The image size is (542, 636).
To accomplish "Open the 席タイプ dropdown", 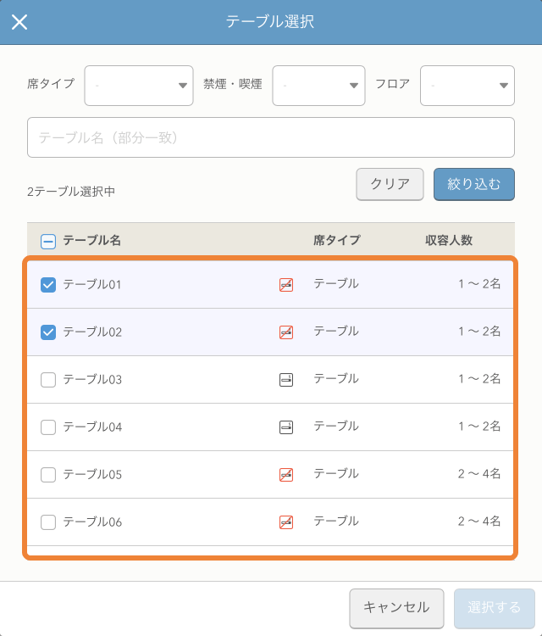I will (x=139, y=86).
